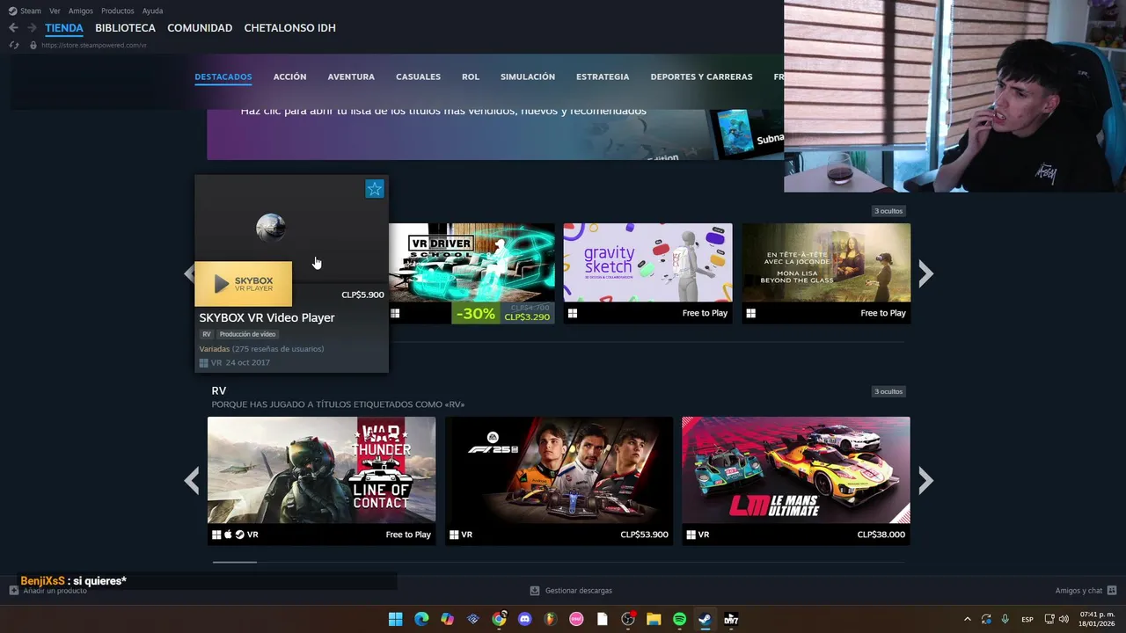Click the carousel page indicator bar below RV
1126x633 pixels.
[235, 562]
